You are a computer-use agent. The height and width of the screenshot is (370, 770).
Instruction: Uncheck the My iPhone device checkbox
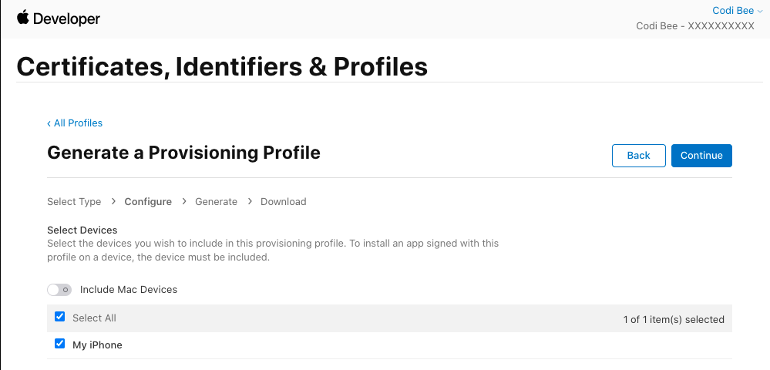point(60,344)
